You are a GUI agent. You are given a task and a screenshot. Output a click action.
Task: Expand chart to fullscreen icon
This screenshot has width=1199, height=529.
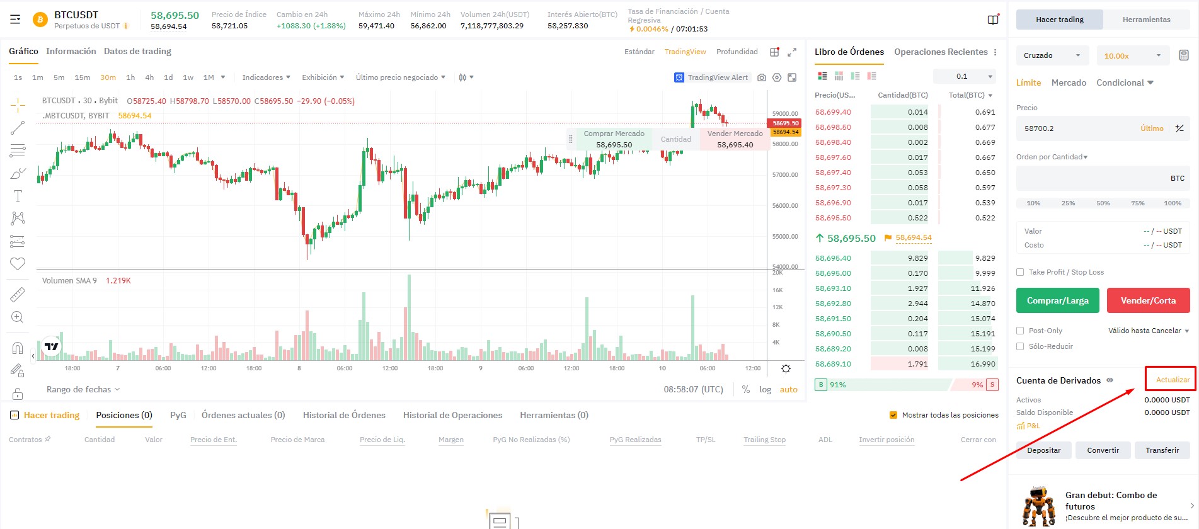[792, 52]
